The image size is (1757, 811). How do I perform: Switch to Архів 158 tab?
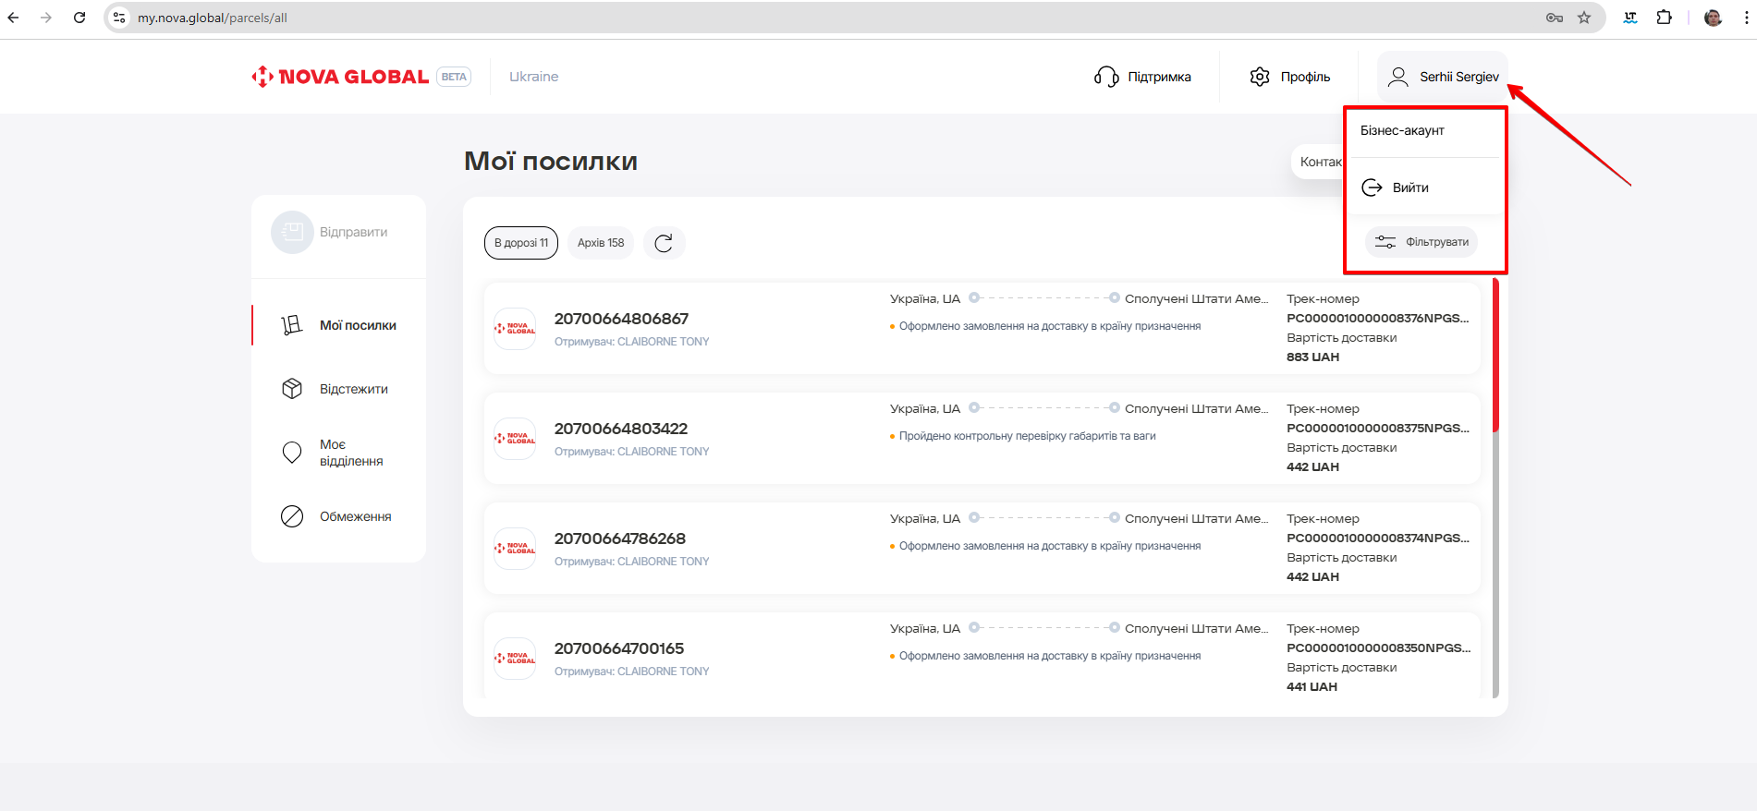coord(601,243)
